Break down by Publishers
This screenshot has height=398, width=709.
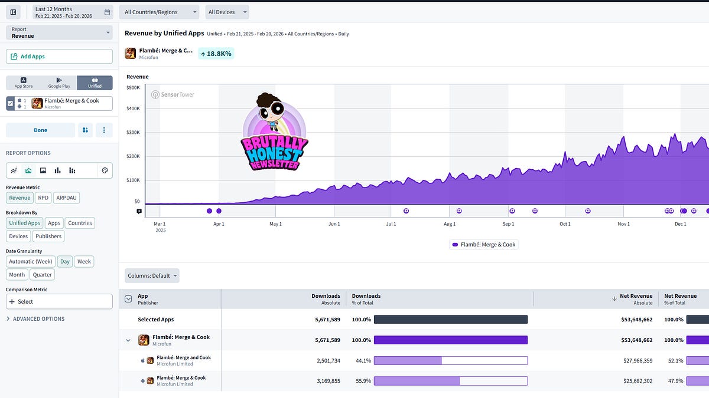click(48, 236)
